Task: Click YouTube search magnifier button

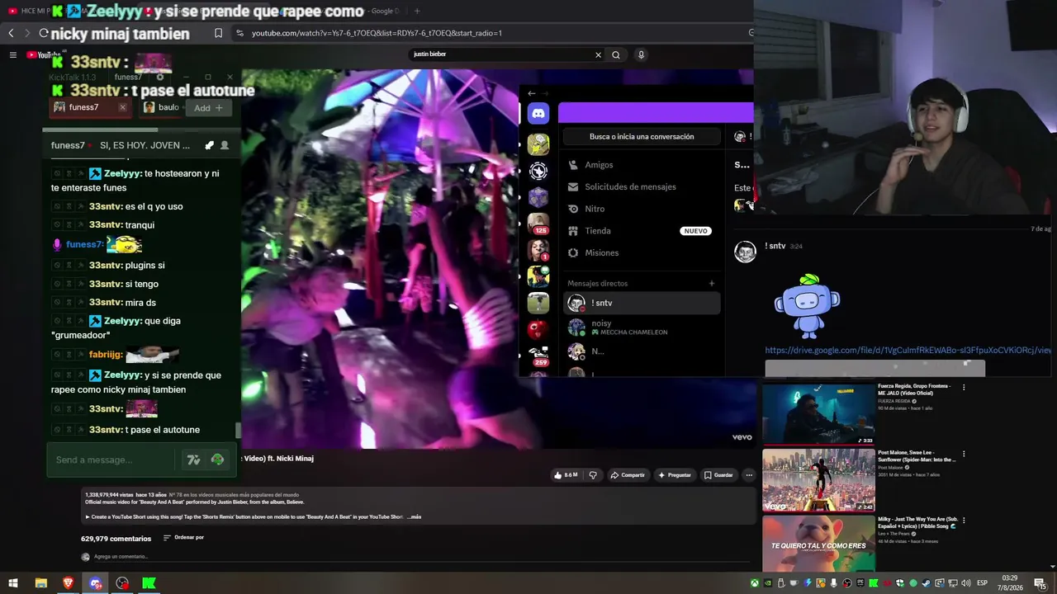Action: [x=616, y=54]
